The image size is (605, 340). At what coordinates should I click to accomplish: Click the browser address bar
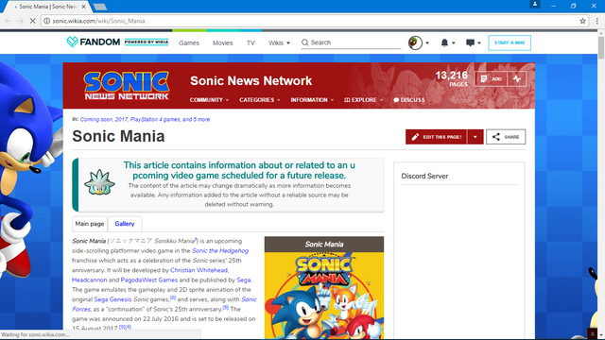(x=315, y=21)
